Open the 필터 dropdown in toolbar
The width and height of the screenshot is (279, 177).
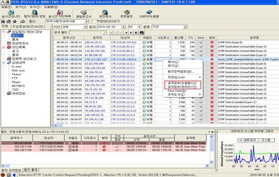[x=86, y=21]
